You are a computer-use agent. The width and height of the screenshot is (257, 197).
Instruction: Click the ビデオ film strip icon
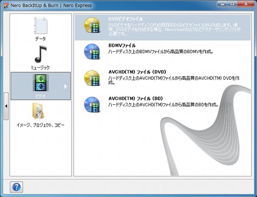[41, 83]
